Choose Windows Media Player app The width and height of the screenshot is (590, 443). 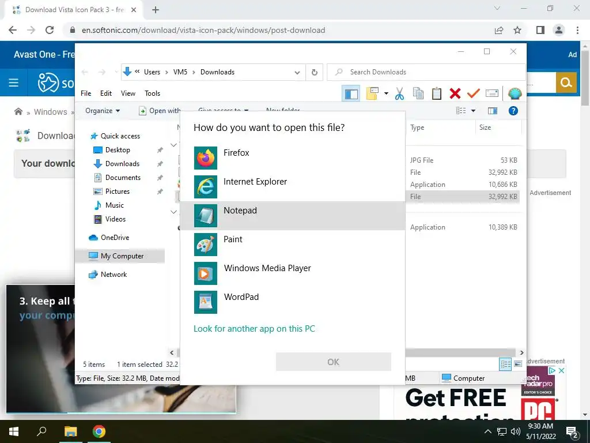pyautogui.click(x=293, y=273)
